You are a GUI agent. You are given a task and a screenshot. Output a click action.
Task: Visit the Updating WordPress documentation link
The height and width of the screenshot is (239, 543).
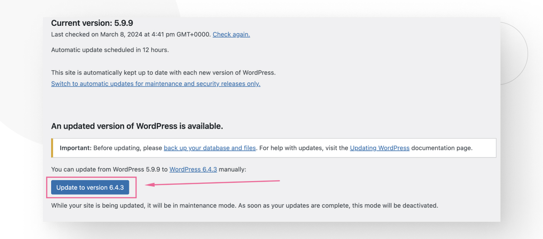(x=380, y=148)
